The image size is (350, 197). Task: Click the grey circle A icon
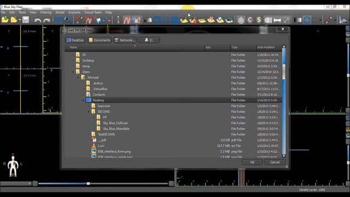coord(241,20)
